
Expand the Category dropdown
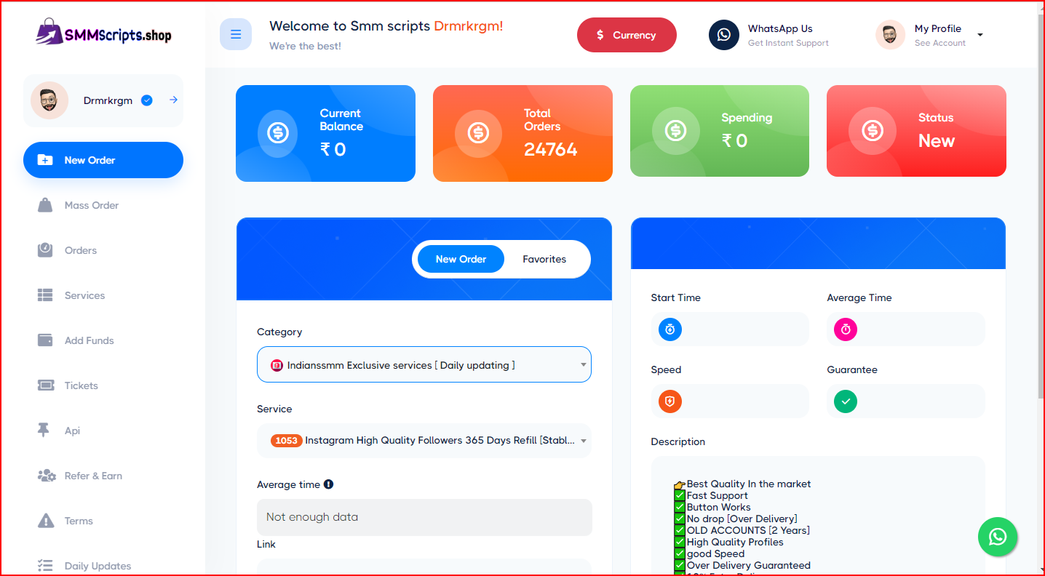(x=424, y=364)
